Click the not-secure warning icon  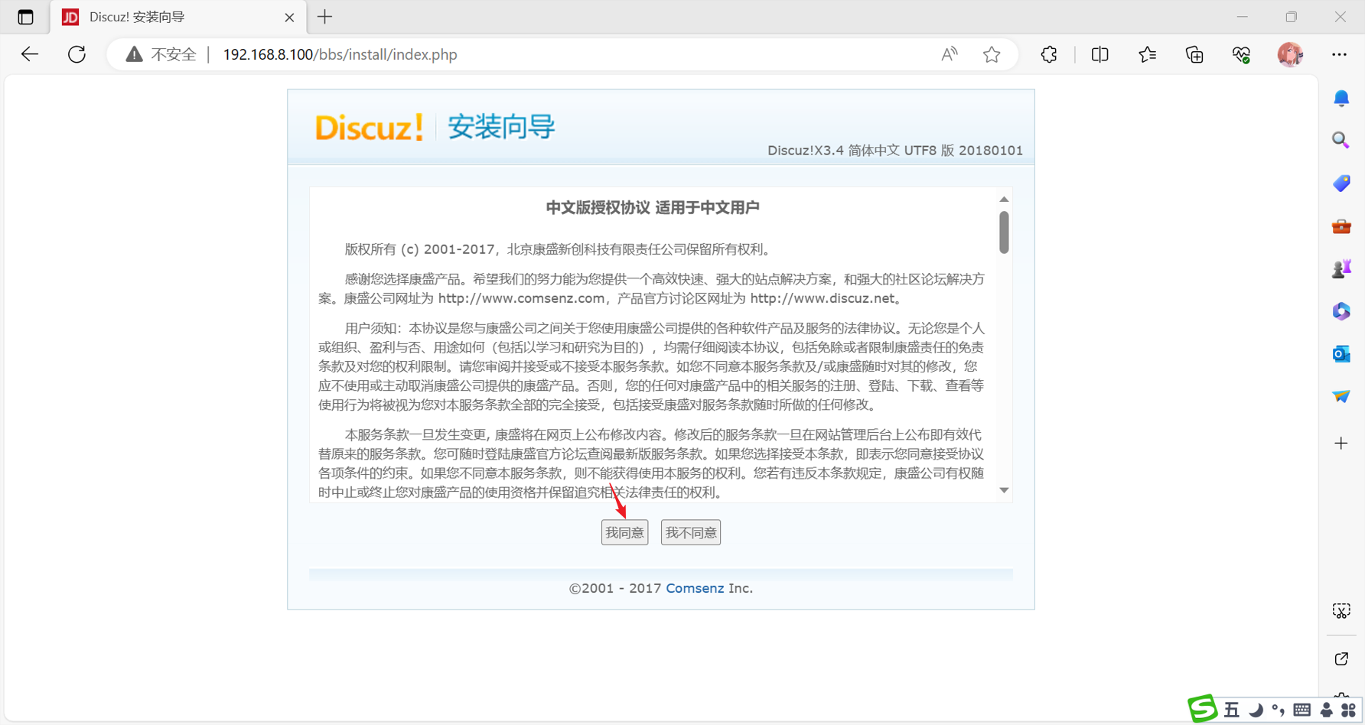tap(134, 54)
